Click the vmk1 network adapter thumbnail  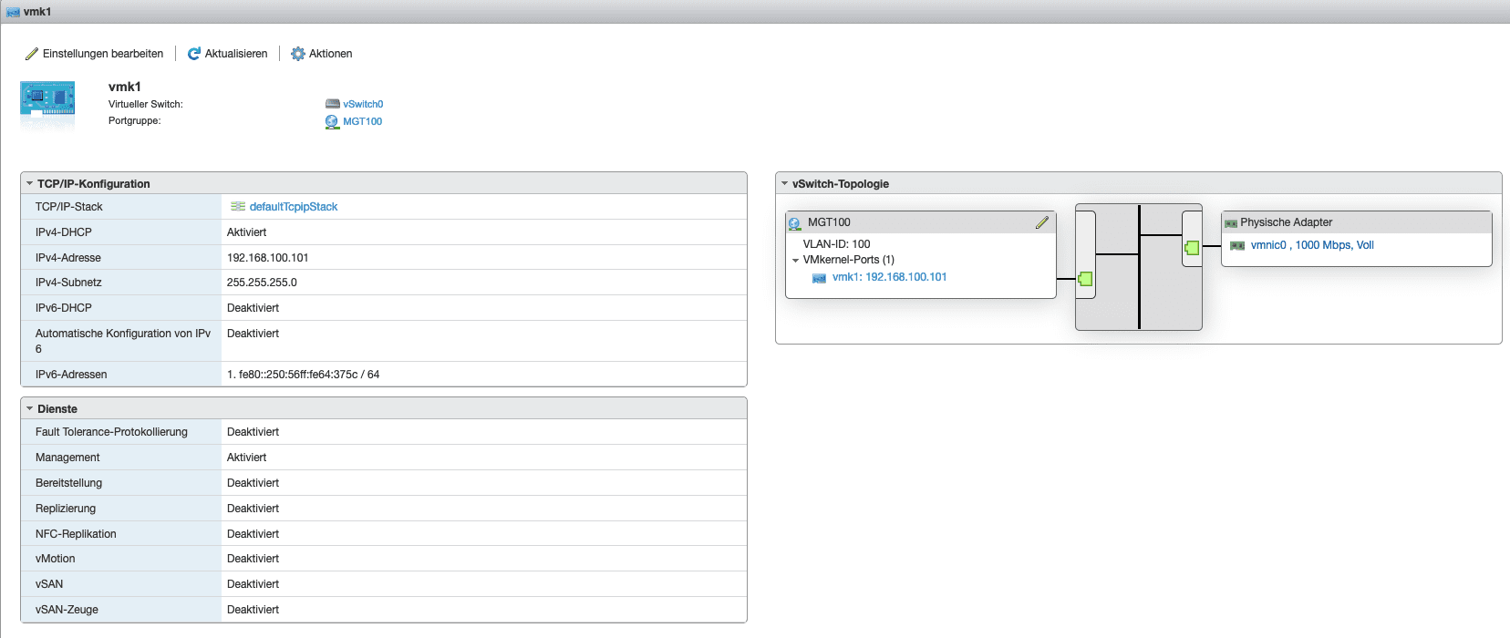(47, 104)
